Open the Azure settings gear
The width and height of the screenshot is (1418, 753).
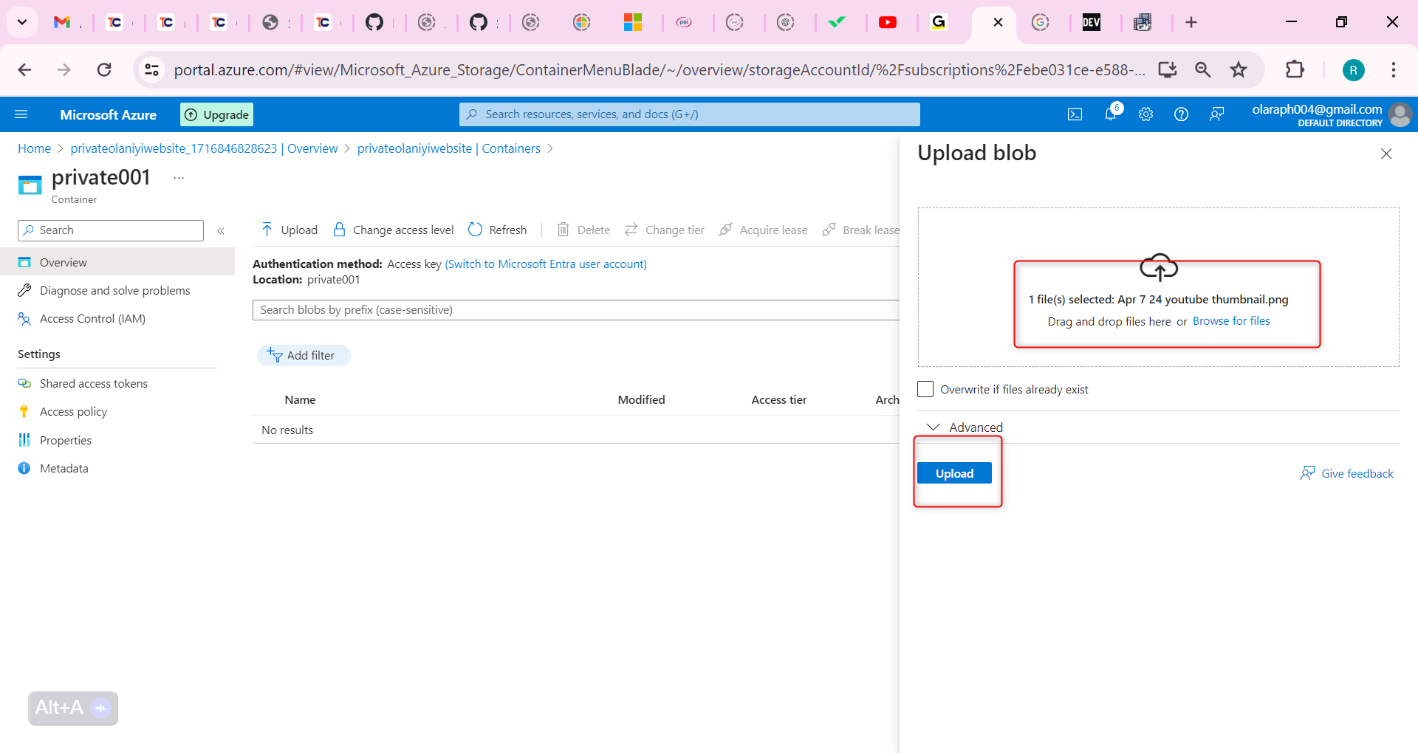pos(1145,114)
